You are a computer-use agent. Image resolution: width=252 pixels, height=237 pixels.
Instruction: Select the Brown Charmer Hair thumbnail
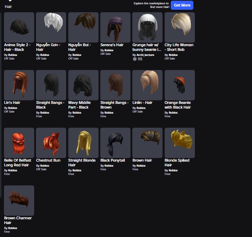pos(19,201)
